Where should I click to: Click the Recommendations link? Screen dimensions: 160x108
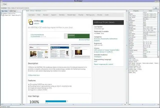pos(37,34)
